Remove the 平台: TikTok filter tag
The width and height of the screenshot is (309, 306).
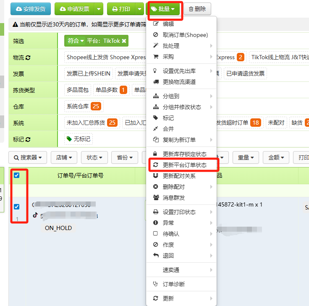(124, 41)
